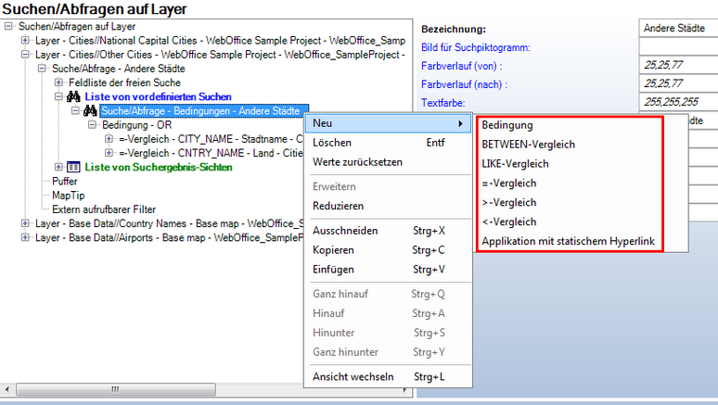Expand the CITY_NAME comparison node
The width and height of the screenshot is (718, 405).
click(x=109, y=138)
